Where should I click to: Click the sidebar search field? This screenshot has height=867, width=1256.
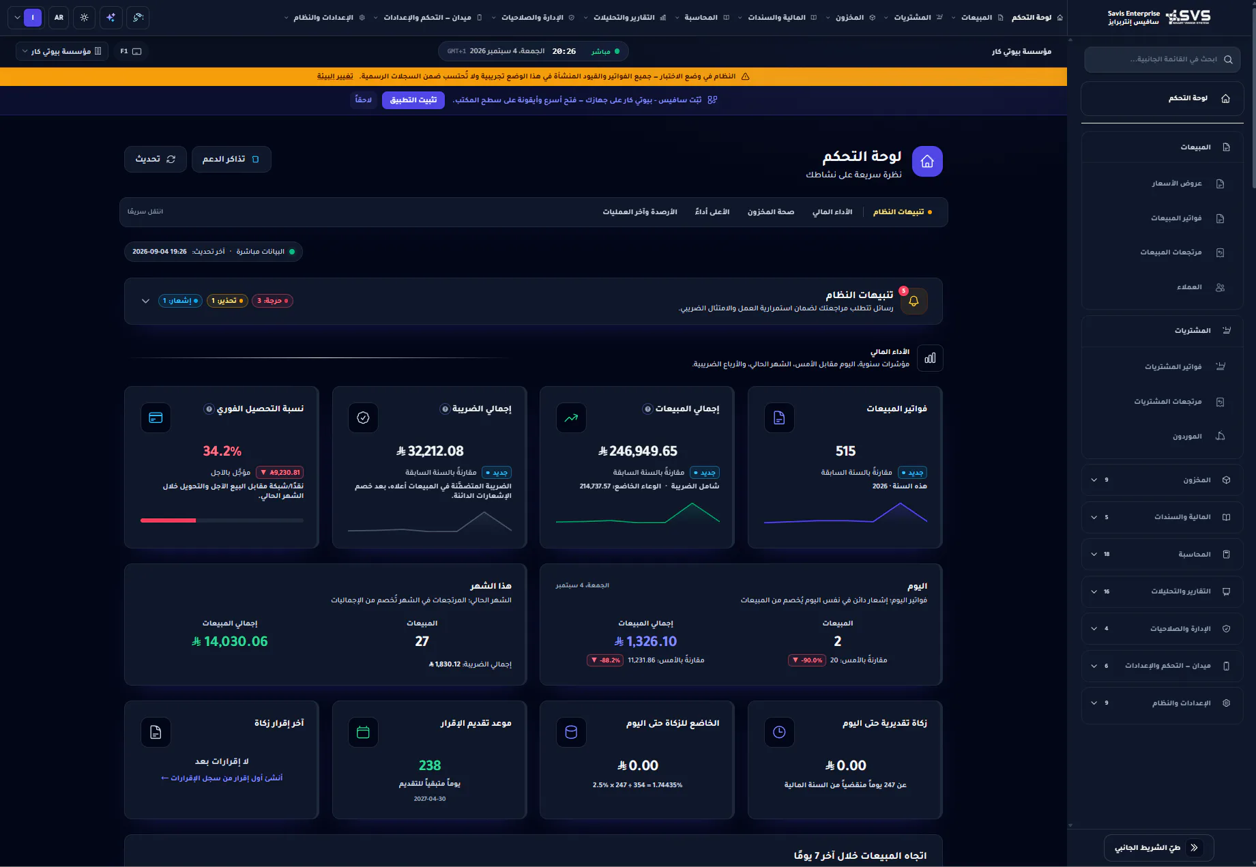pos(1162,59)
